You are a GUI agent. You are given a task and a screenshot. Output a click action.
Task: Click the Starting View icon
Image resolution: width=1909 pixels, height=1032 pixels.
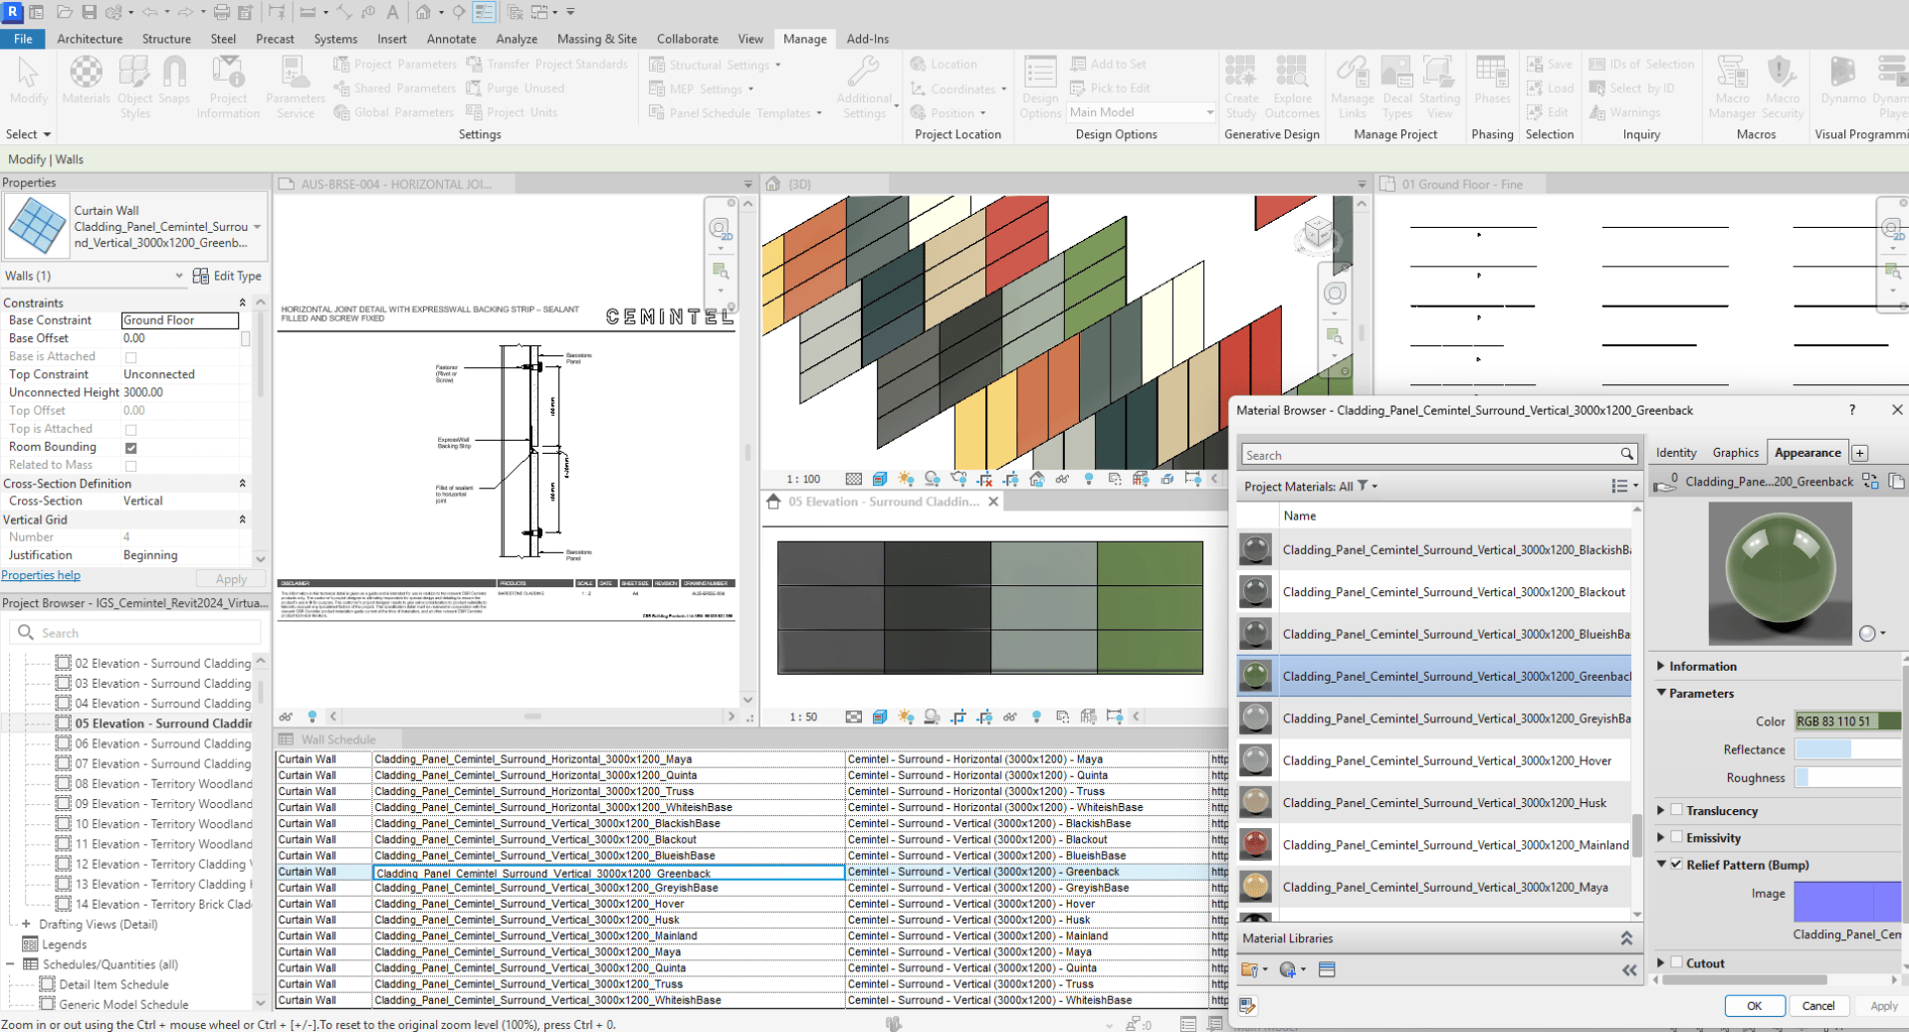[x=1439, y=87]
